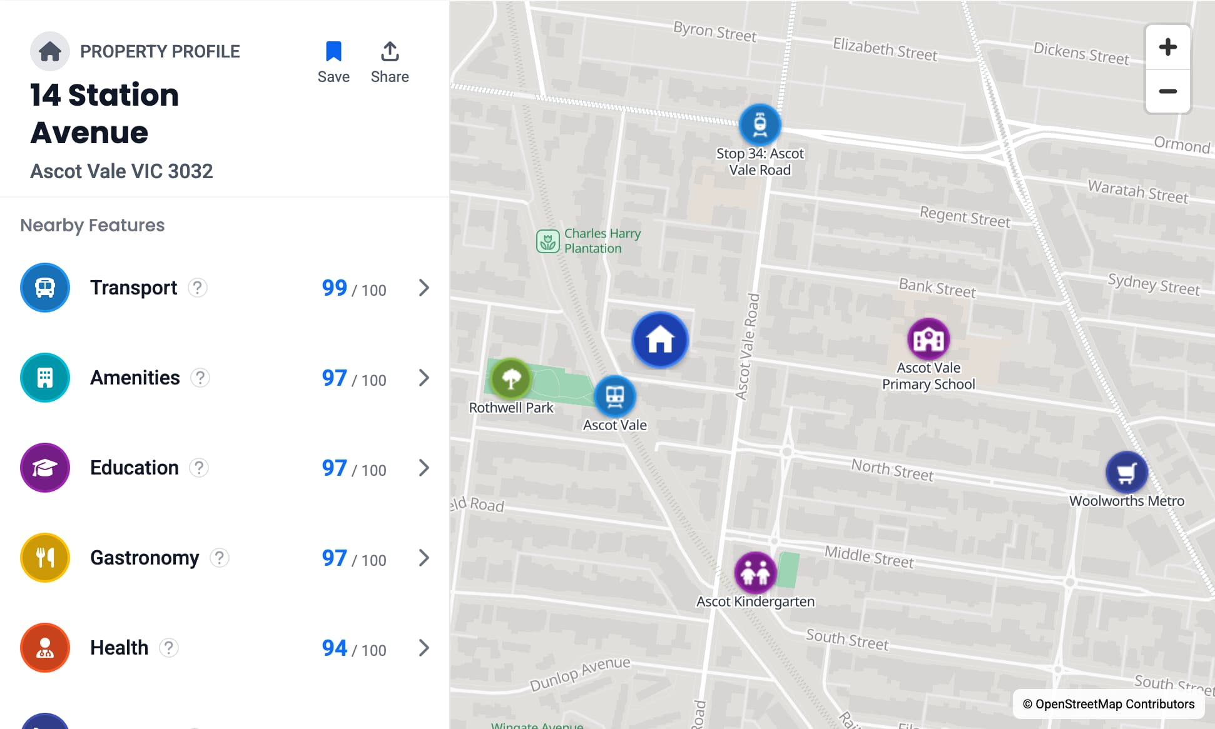Click the Bank Street map label
The image size is (1215, 729).
[x=937, y=288]
